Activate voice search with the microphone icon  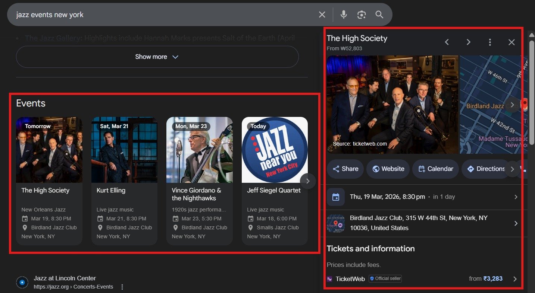pos(343,15)
